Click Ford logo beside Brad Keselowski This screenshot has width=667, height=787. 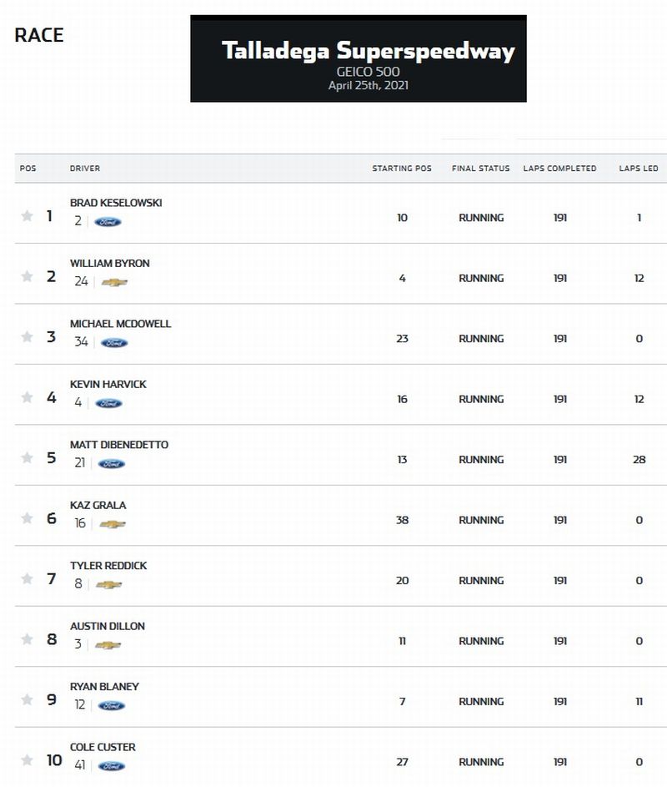pos(108,222)
